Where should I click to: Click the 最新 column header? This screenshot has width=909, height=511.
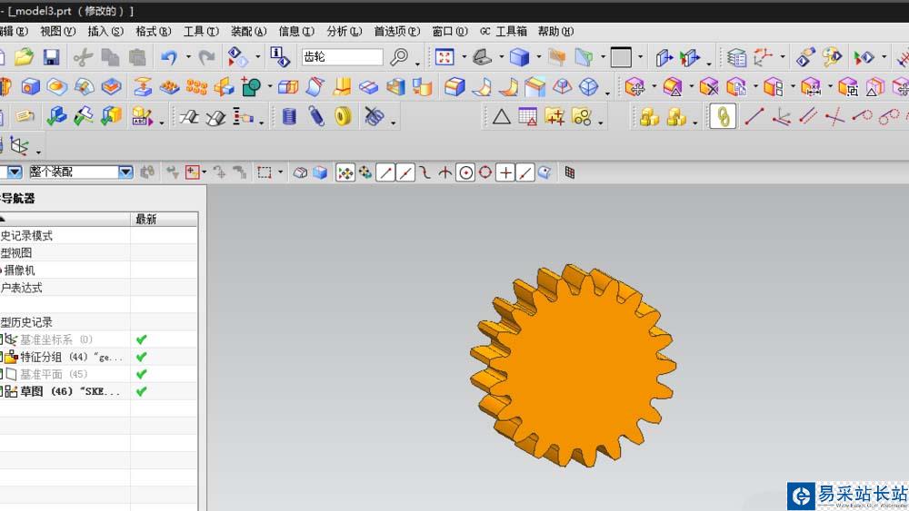point(164,219)
